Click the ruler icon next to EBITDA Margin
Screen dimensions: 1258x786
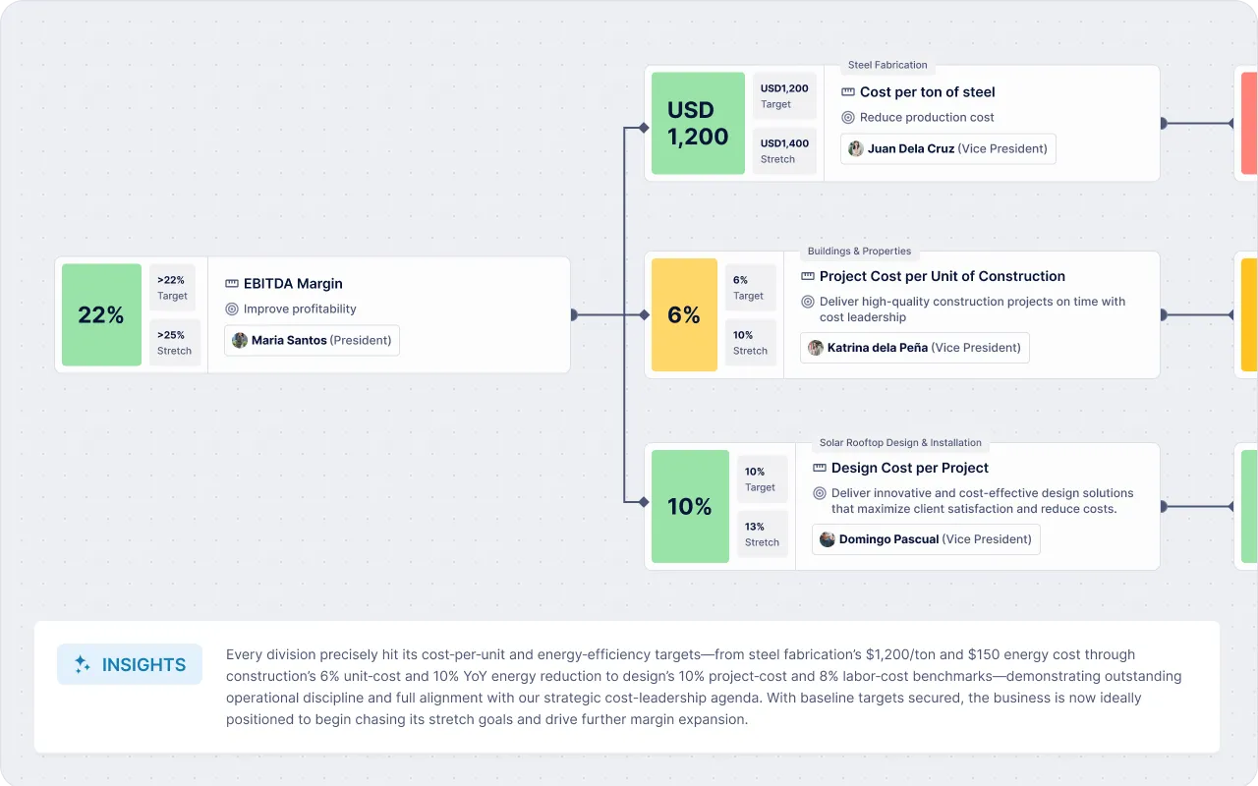pos(232,284)
